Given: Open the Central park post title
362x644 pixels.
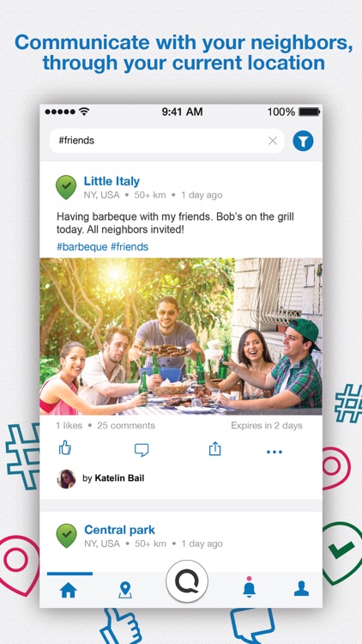Looking at the screenshot, I should 119,530.
